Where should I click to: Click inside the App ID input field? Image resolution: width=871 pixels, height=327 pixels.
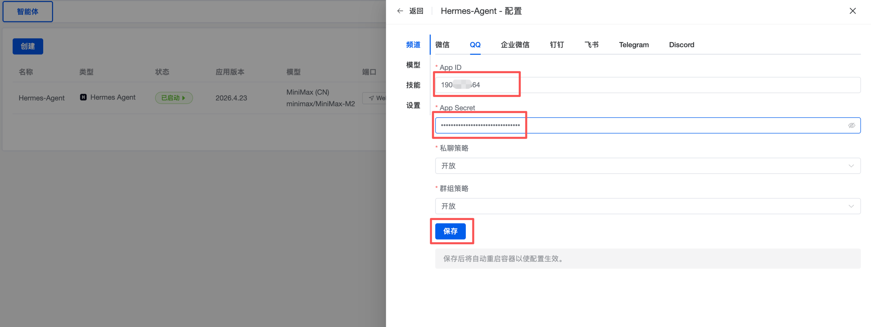pos(476,85)
